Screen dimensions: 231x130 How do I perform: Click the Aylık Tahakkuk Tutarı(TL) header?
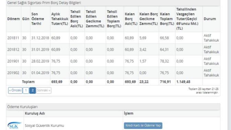60,19
